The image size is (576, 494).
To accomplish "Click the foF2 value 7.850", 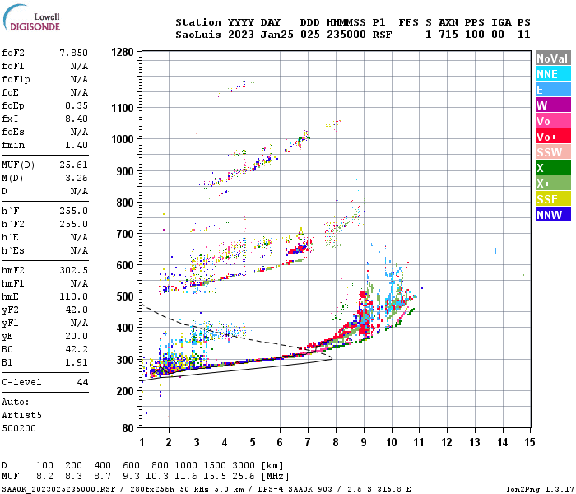I will pos(73,53).
